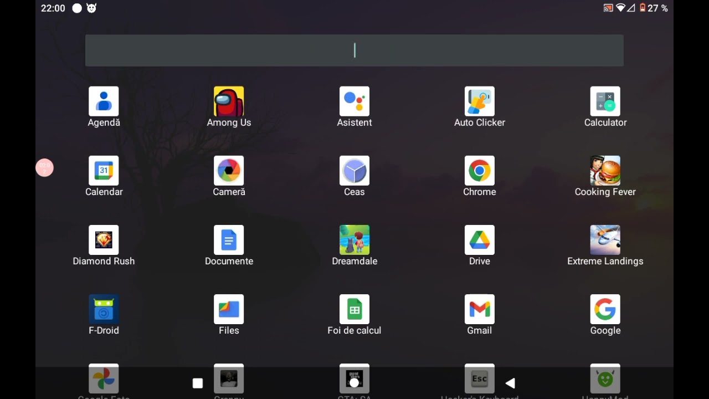Tap the white circle notification icon
Viewport: 709px width, 399px height.
tap(77, 8)
